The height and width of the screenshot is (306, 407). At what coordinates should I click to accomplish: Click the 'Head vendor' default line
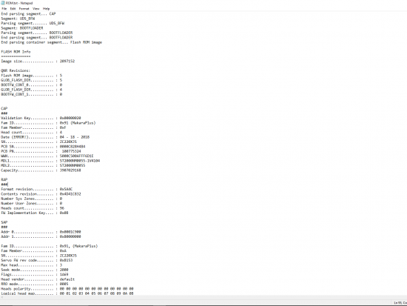coord(38,279)
